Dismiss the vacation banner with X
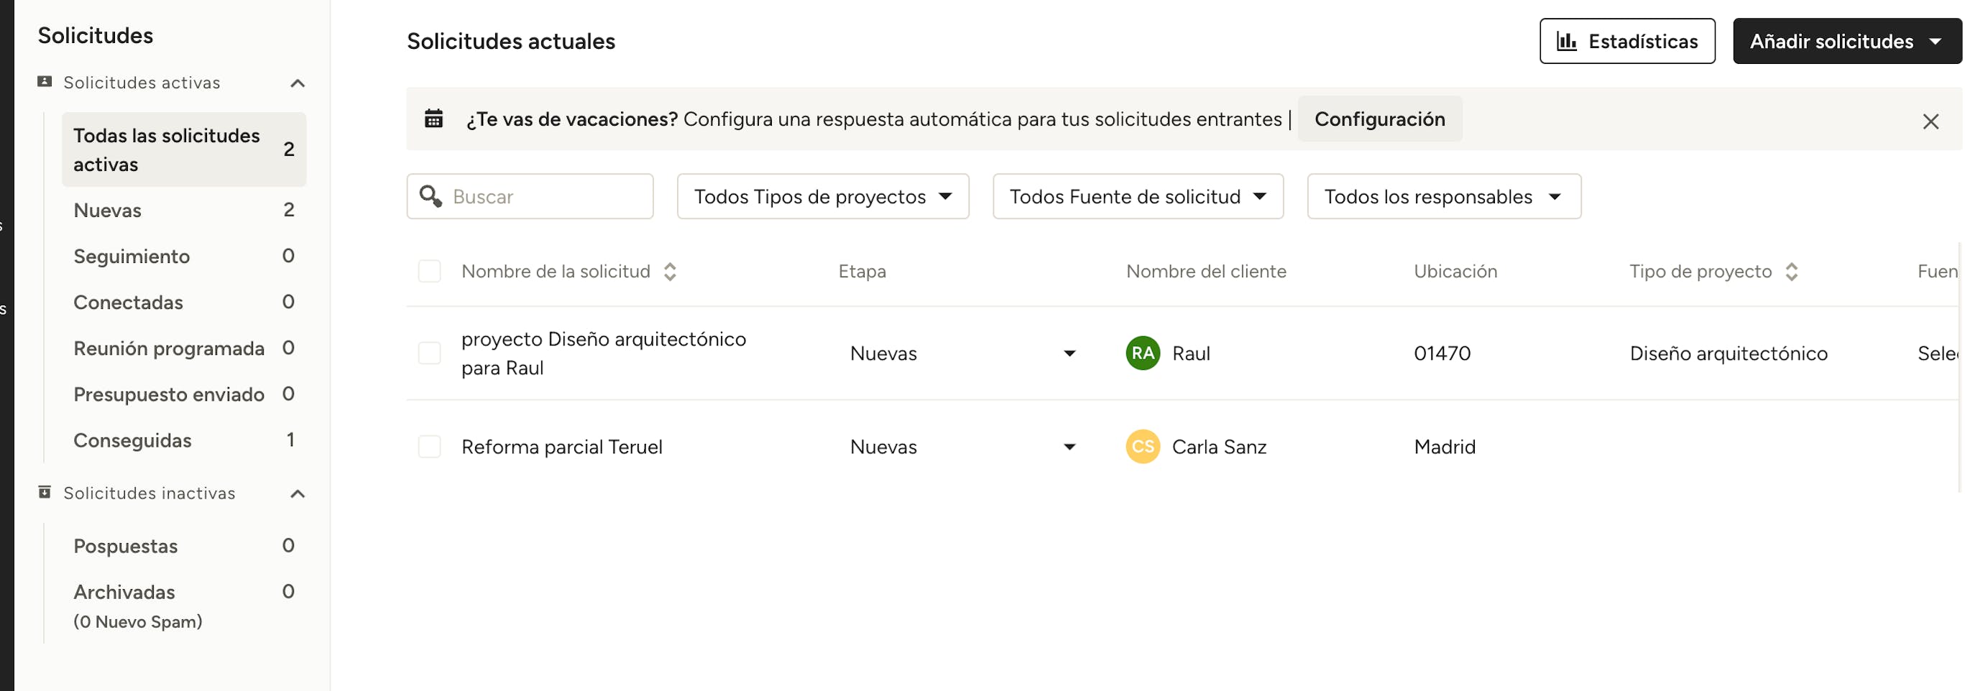 point(1930,121)
